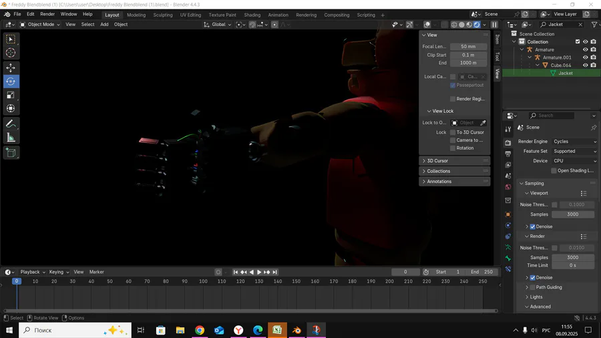The image size is (601, 338).
Task: Select the Add Cube tool
Action: pyautogui.click(x=11, y=153)
